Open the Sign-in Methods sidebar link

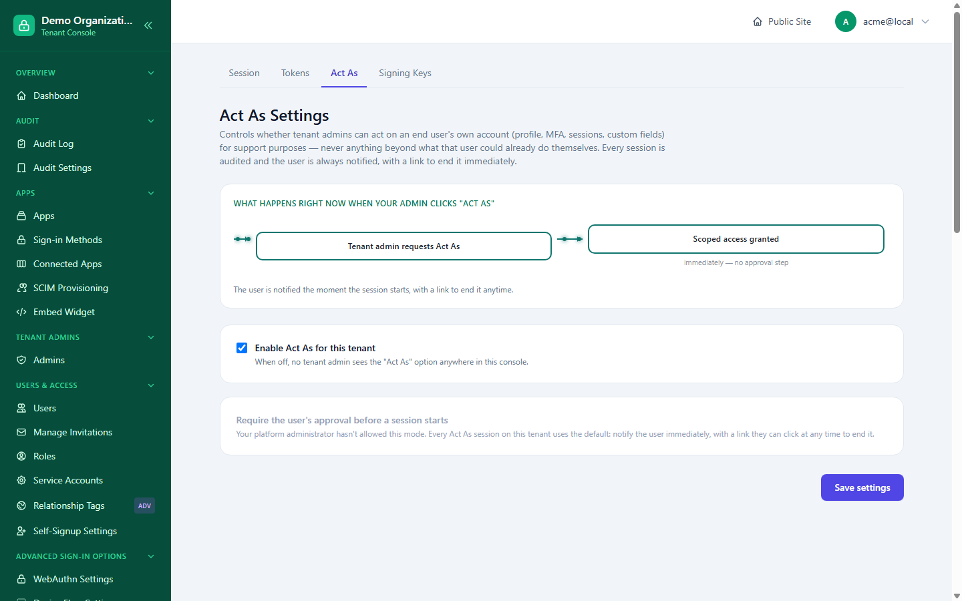[x=86, y=240]
